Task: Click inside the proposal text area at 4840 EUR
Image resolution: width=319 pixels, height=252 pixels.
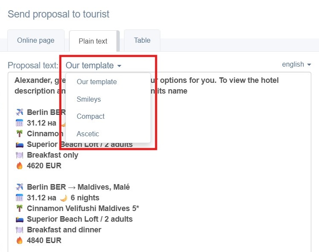Action: click(44, 240)
